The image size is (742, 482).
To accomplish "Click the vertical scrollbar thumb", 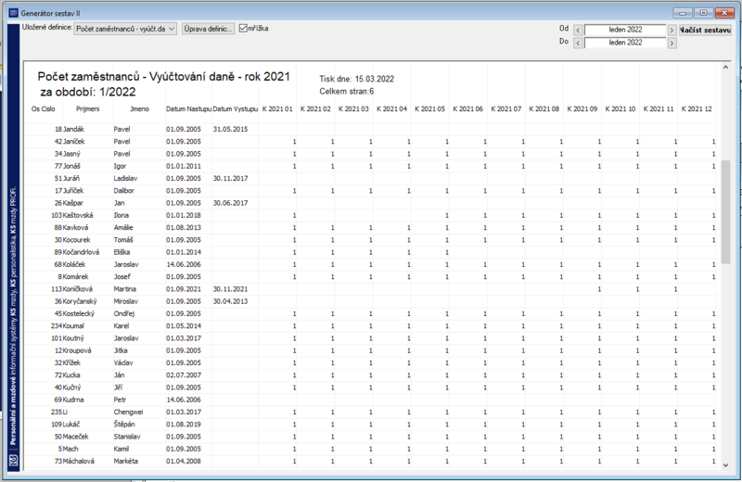I will pyautogui.click(x=725, y=212).
